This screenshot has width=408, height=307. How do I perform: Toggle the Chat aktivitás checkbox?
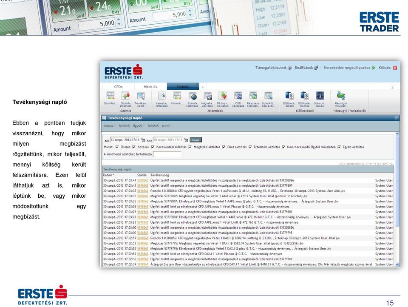coord(224,147)
